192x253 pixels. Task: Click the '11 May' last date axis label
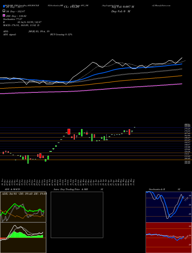tap(134, 182)
